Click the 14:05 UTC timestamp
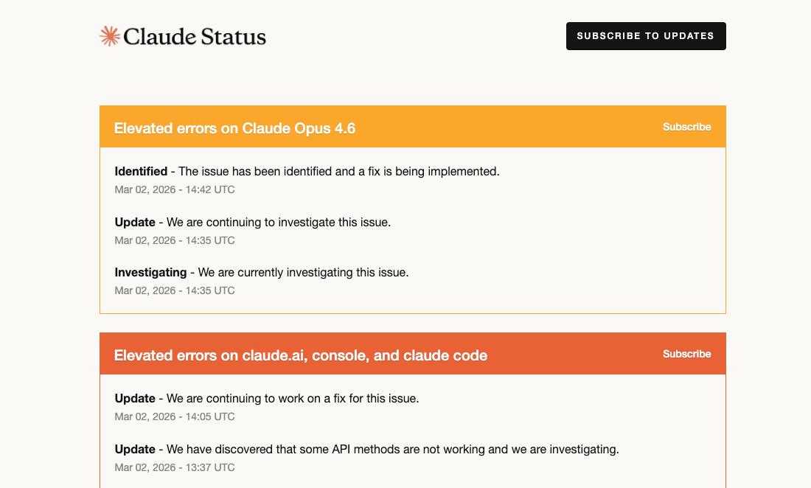Screen dimensions: 811x488 point(175,416)
